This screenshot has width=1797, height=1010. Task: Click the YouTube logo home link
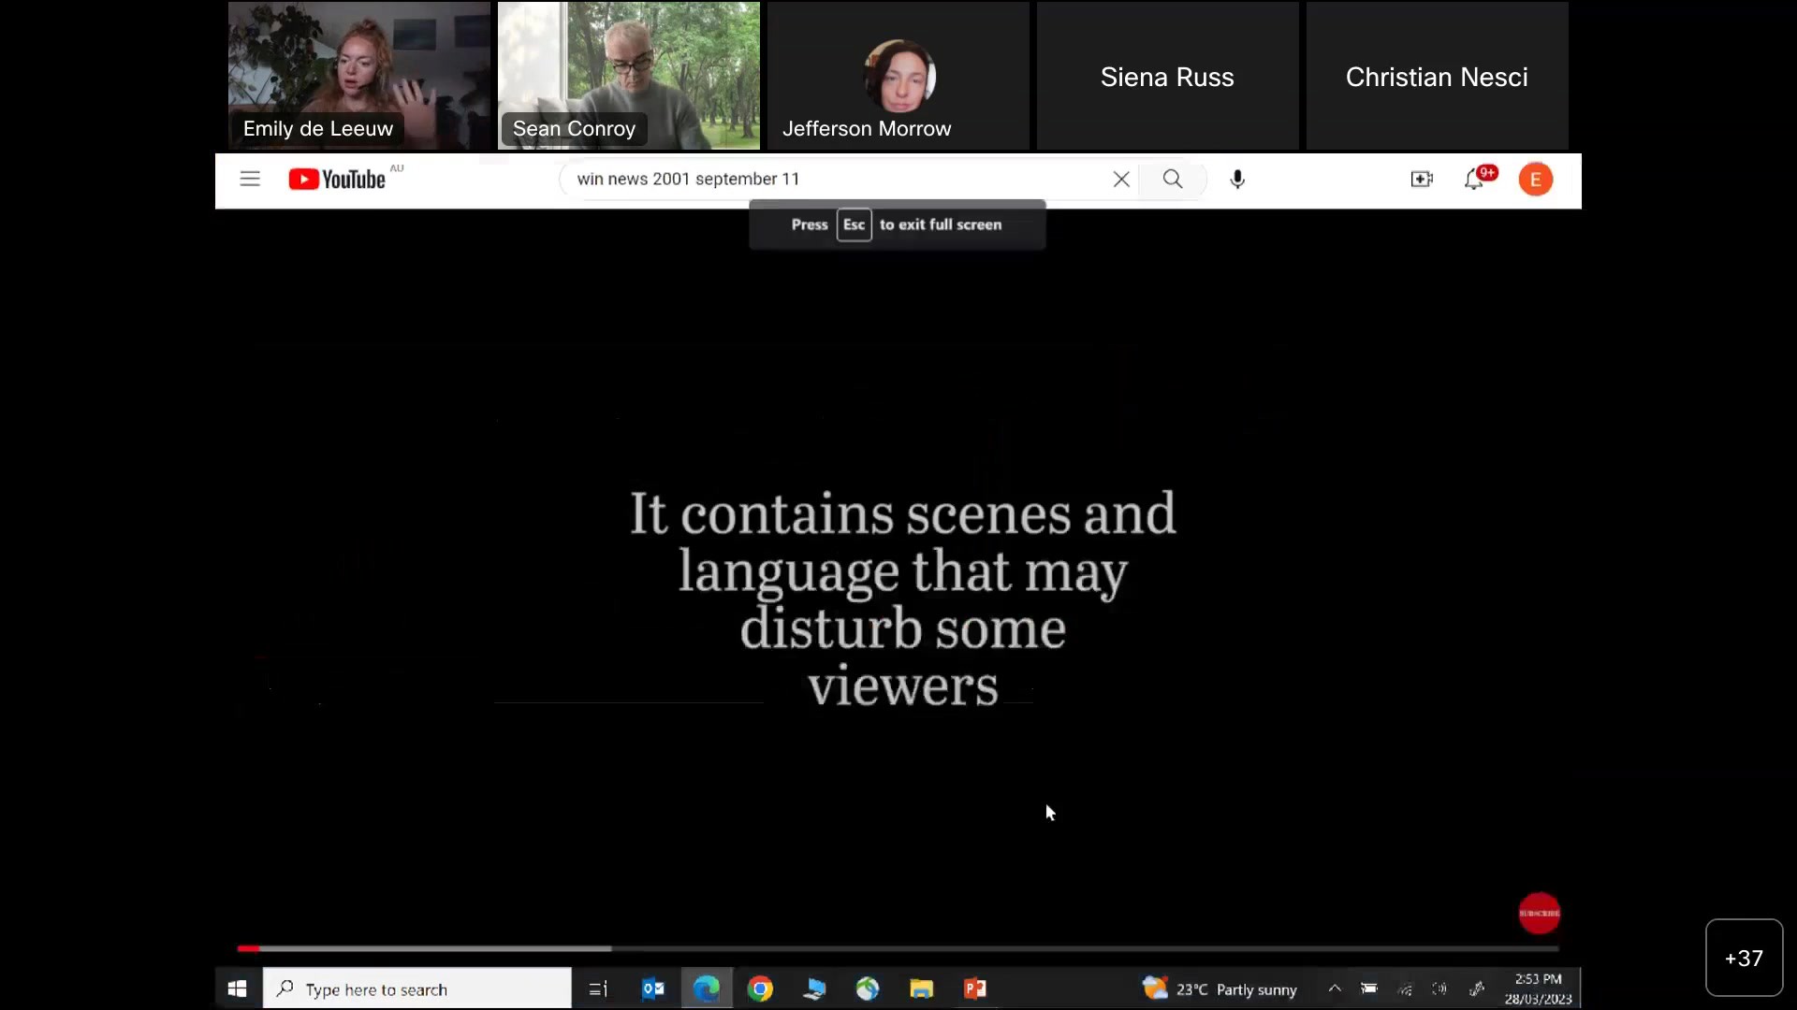point(337,179)
